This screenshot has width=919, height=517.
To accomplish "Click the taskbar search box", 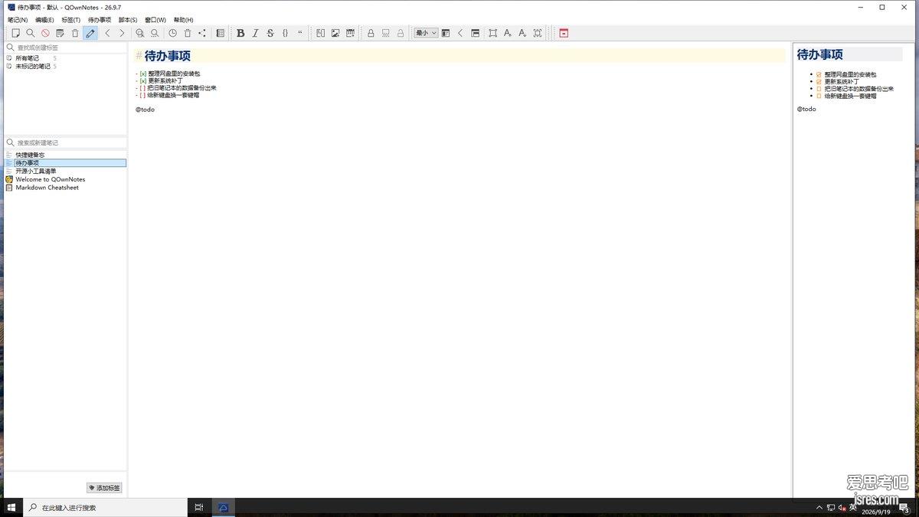I will pos(105,507).
